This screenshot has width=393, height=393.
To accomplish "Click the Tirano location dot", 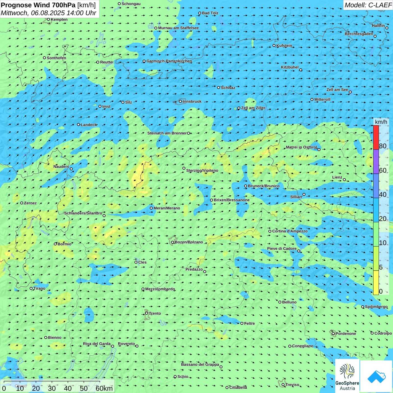I will pos(31,288).
